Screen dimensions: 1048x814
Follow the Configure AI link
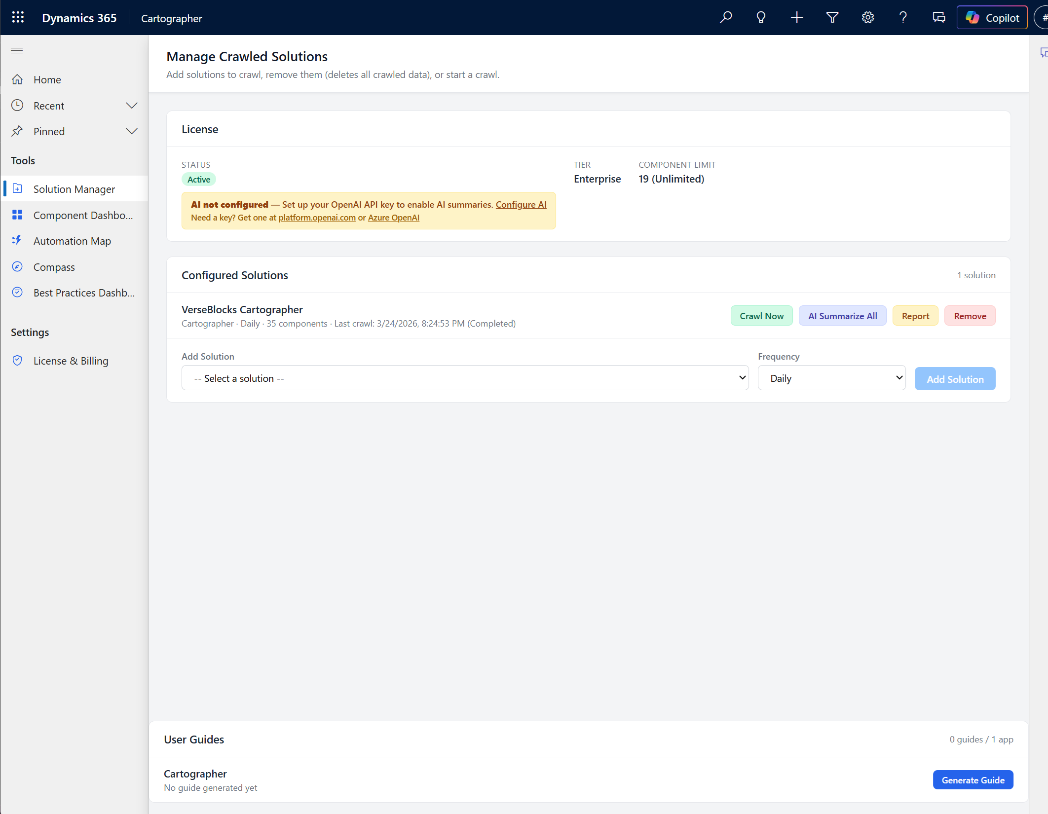point(521,204)
